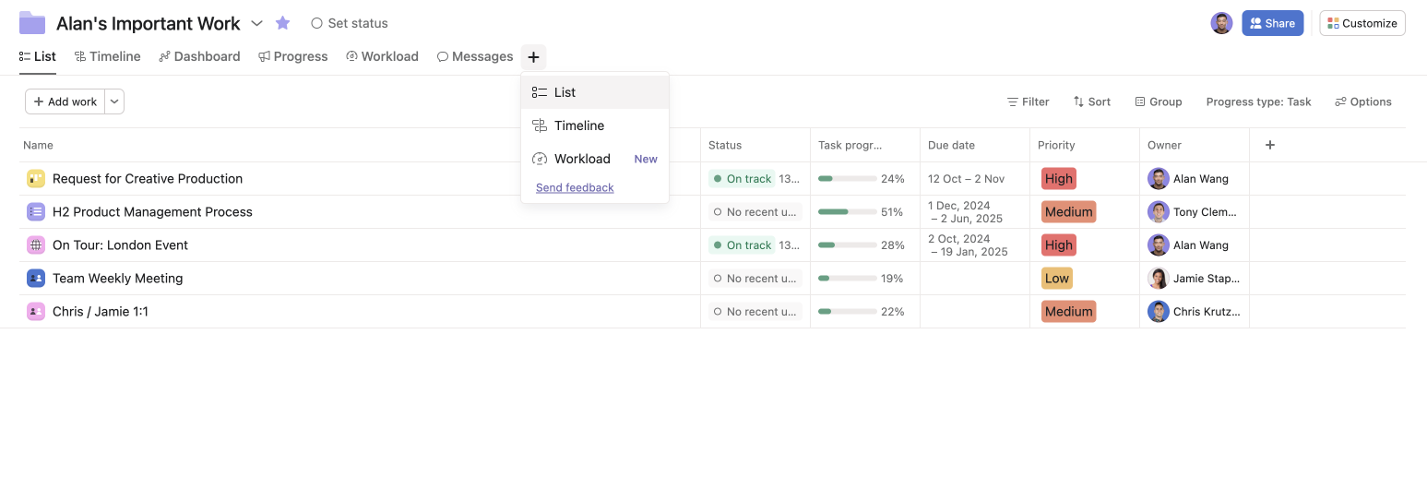
Task: Click the 51% task progress bar
Action: pyautogui.click(x=847, y=212)
